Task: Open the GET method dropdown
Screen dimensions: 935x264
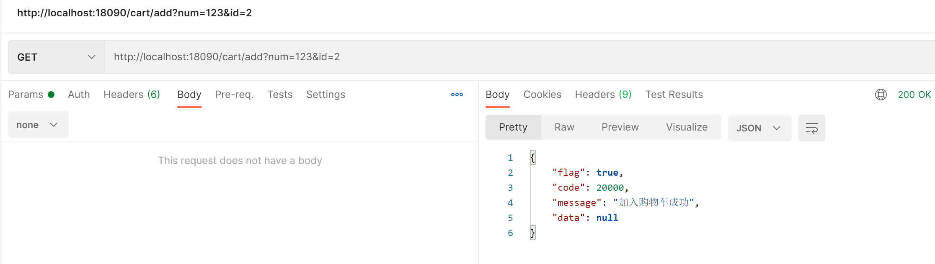Action: click(x=56, y=57)
